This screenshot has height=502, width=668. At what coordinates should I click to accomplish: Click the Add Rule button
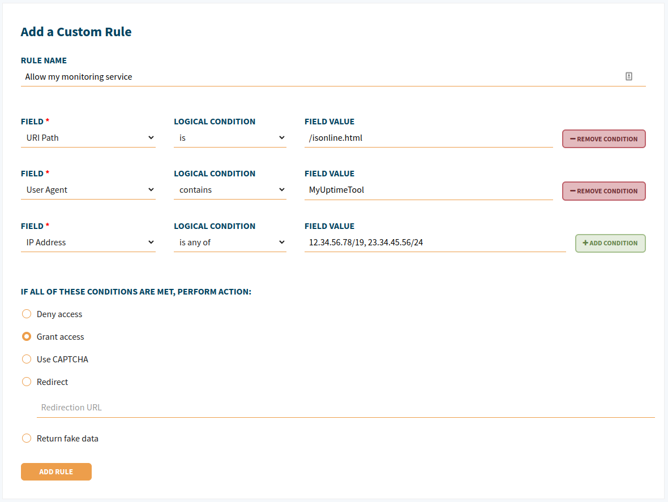[x=56, y=472]
